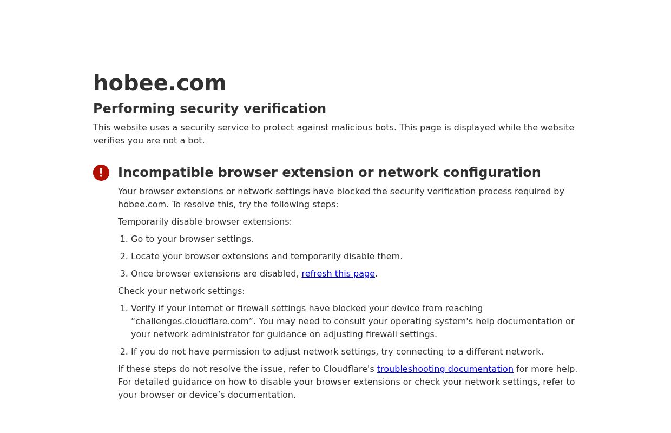Click the red error exclamation icon
The image size is (671, 433).
pos(101,173)
